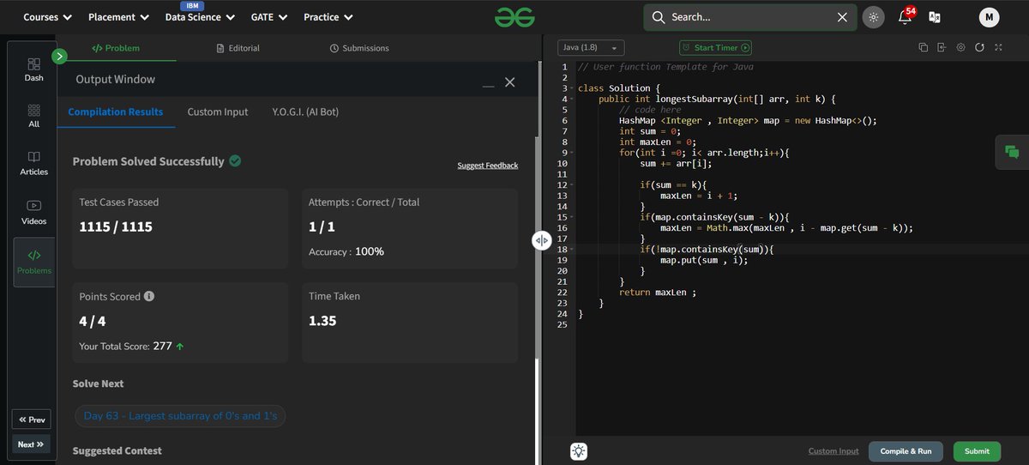This screenshot has height=465, width=1029.
Task: Close the Output Window
Action: coord(509,82)
